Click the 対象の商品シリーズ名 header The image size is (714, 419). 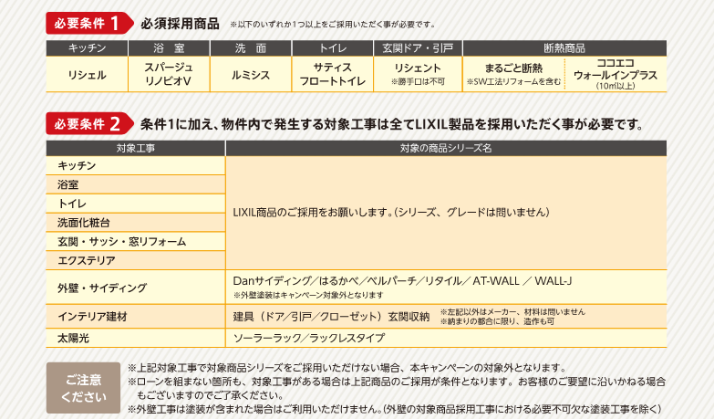click(x=446, y=147)
